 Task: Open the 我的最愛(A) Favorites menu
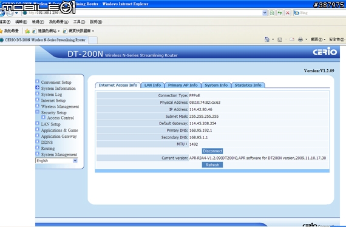coord(59,22)
